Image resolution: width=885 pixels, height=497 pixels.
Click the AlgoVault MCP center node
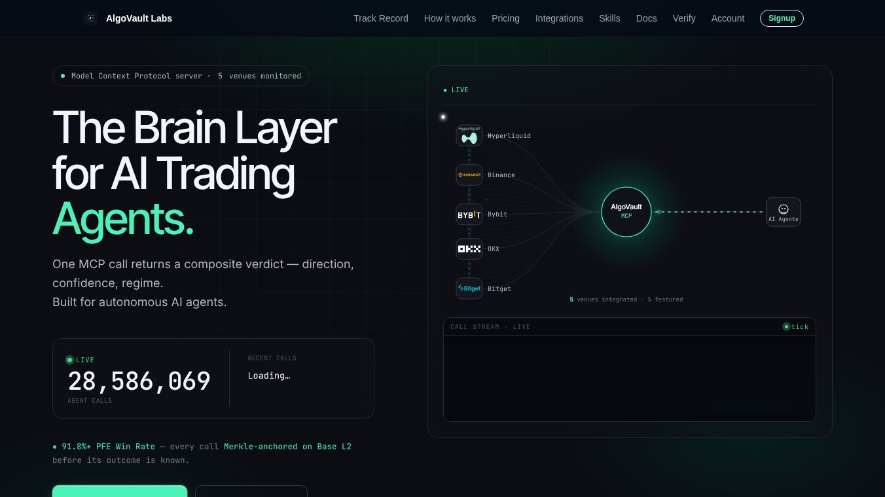626,212
